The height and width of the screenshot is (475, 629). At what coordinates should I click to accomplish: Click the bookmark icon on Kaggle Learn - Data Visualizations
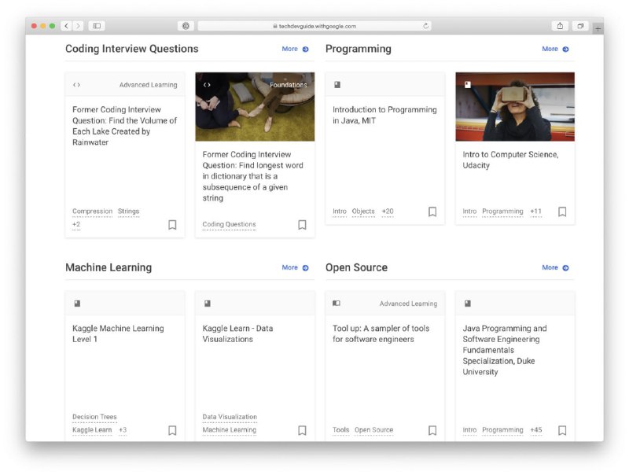pos(302,430)
